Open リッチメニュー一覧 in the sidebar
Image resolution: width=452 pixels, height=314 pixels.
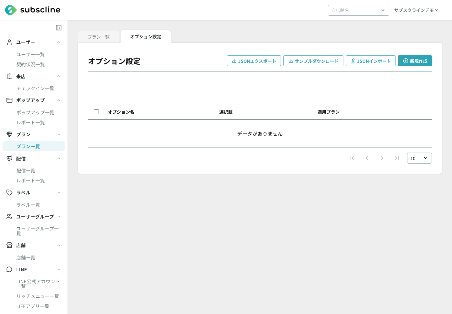pyautogui.click(x=38, y=296)
